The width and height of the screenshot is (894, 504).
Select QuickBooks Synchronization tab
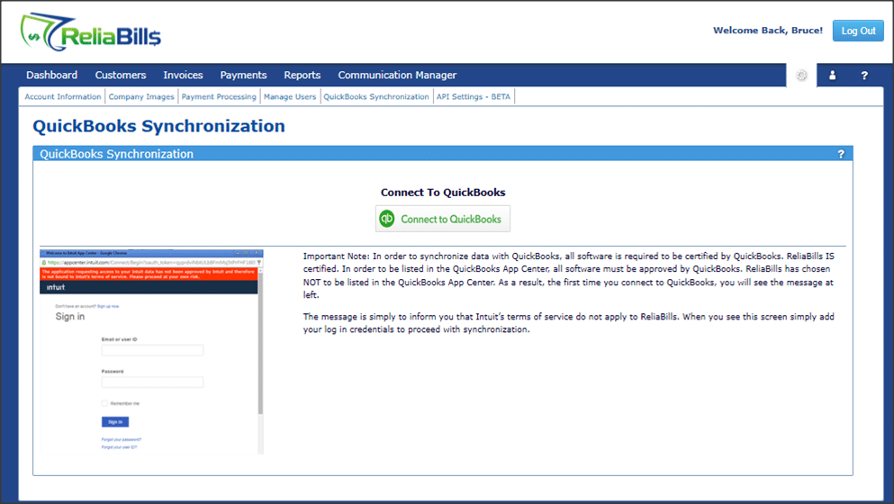(x=376, y=97)
